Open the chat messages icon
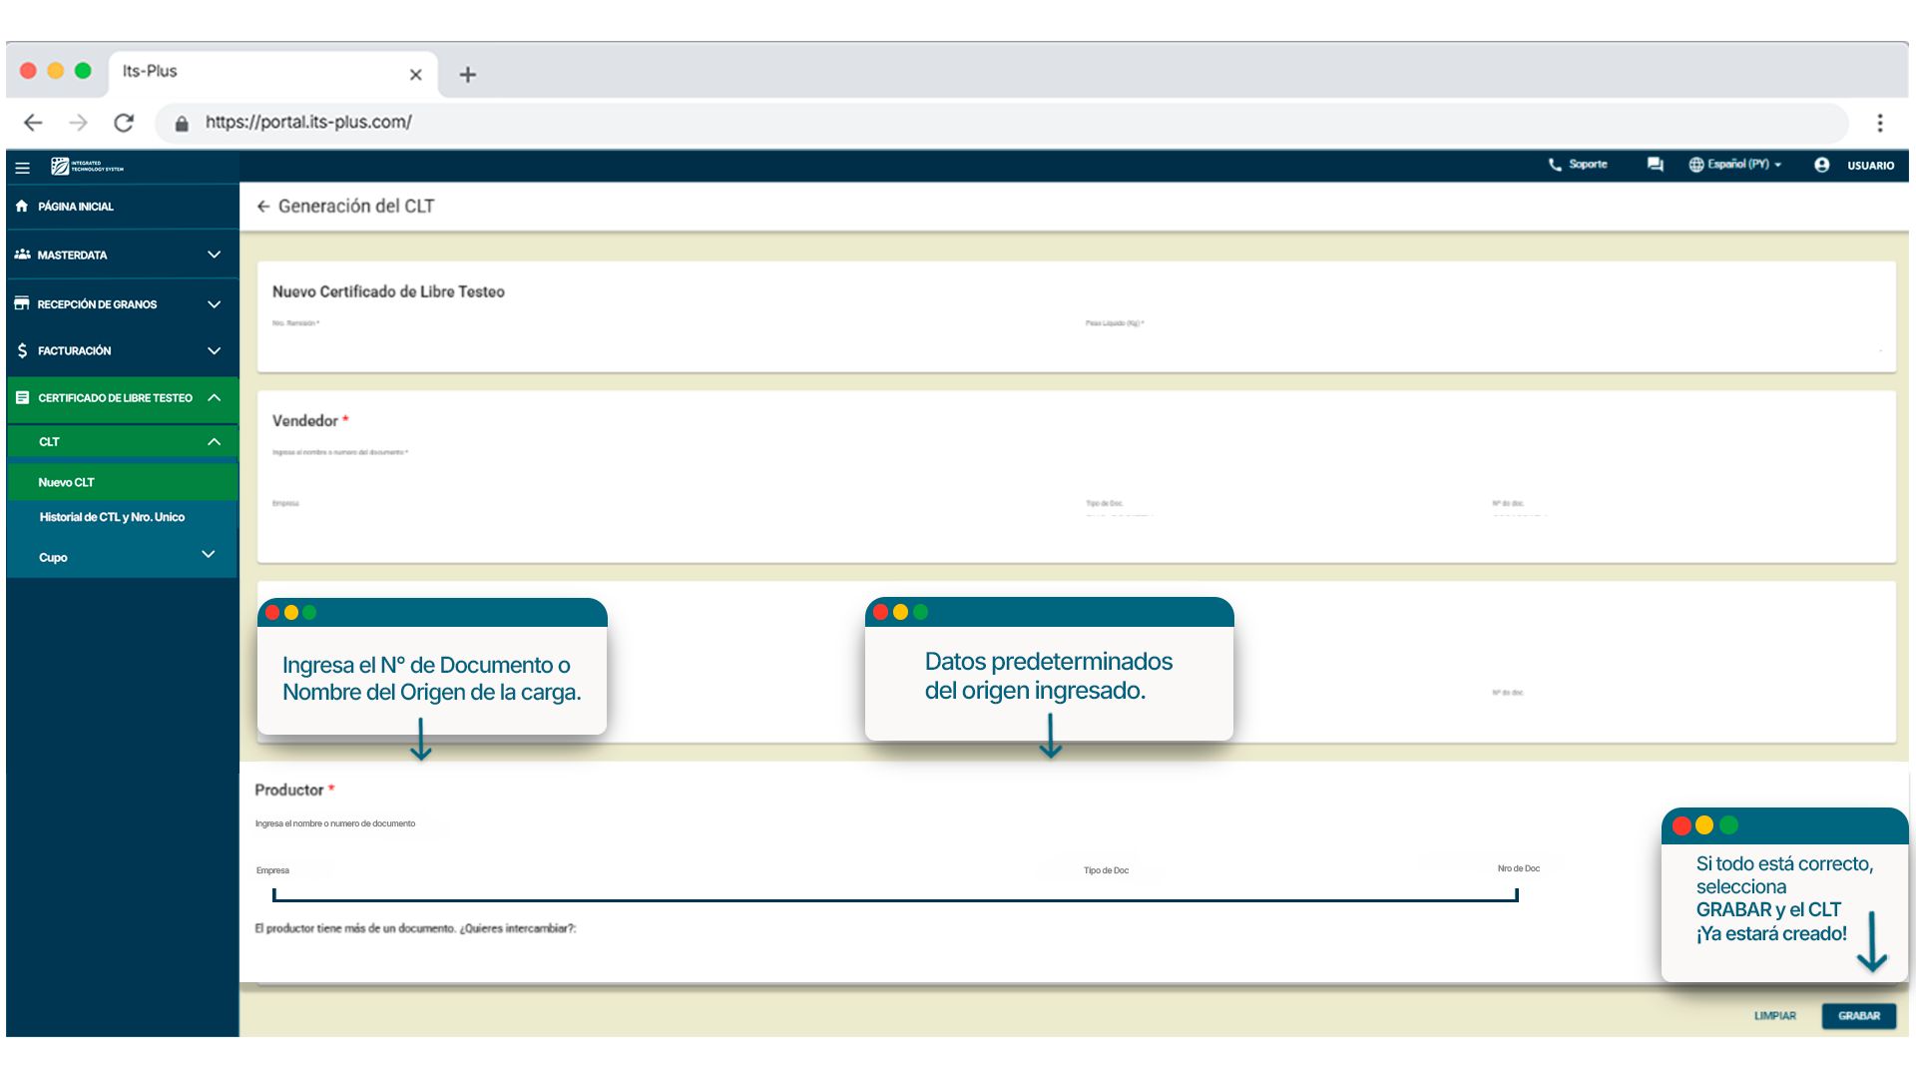The height and width of the screenshot is (1078, 1916). coord(1655,165)
